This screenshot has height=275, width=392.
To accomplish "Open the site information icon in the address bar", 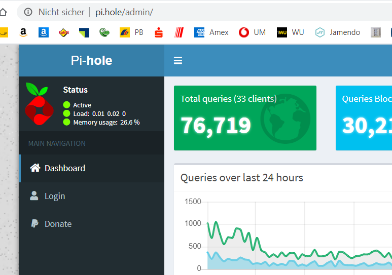I will click(x=28, y=12).
